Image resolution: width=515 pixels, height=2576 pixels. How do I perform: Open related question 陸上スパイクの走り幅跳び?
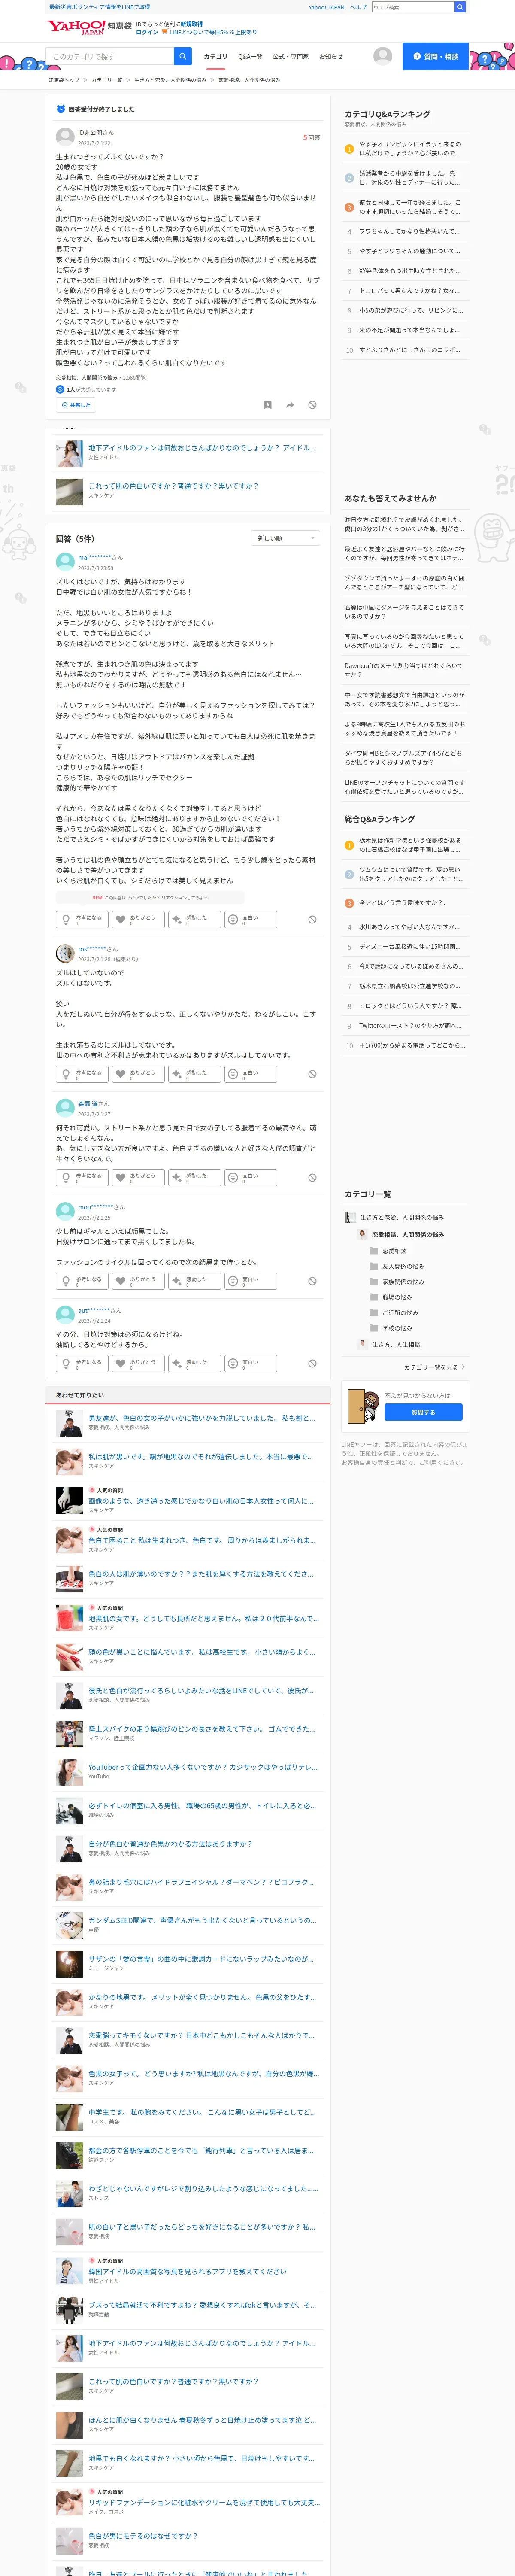pyautogui.click(x=202, y=1728)
